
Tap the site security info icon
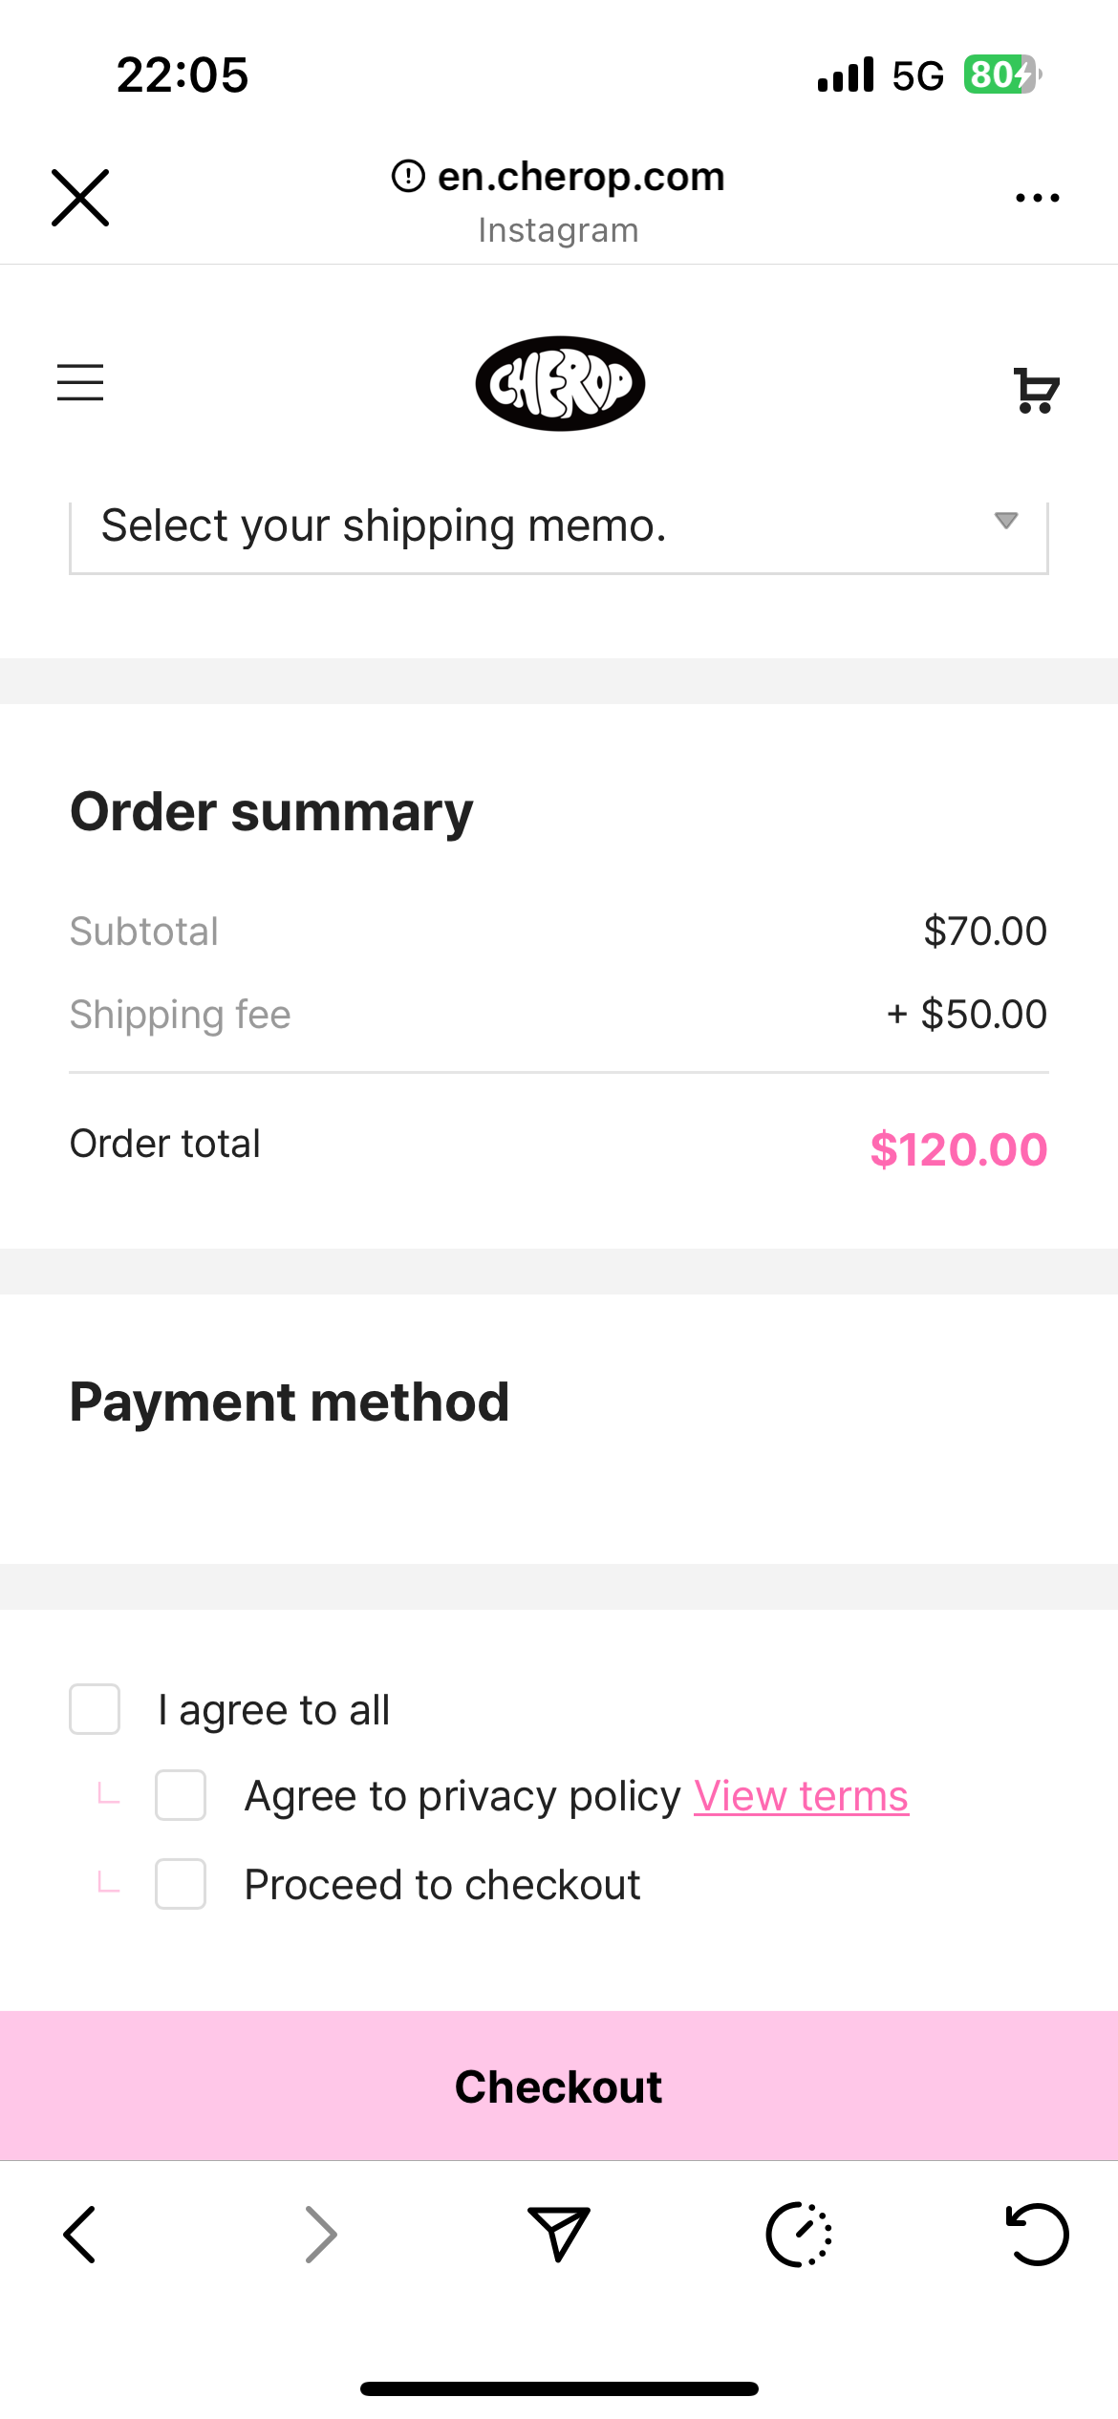pyautogui.click(x=408, y=176)
